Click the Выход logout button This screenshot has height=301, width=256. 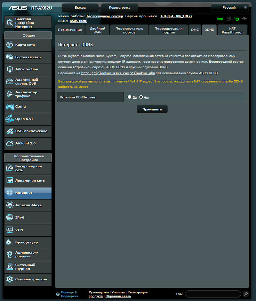tap(80, 8)
